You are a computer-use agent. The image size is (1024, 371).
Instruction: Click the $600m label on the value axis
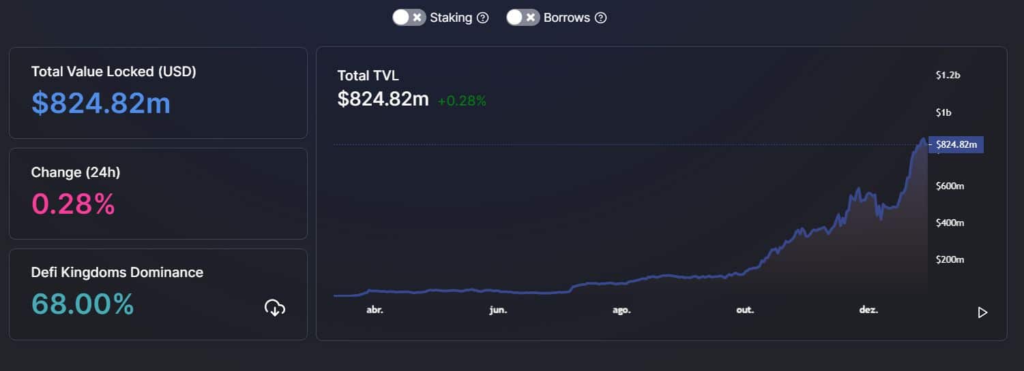[x=950, y=186]
